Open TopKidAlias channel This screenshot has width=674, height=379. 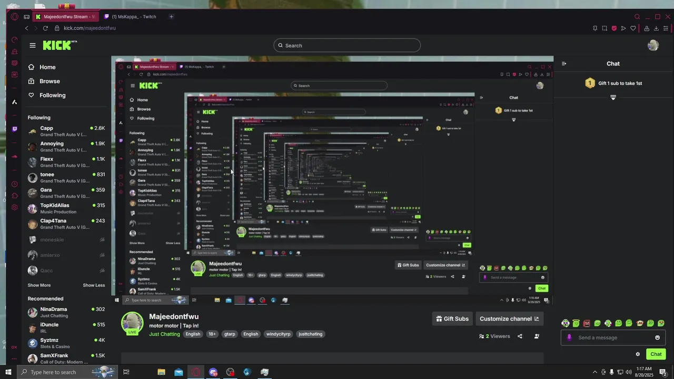[x=66, y=208]
